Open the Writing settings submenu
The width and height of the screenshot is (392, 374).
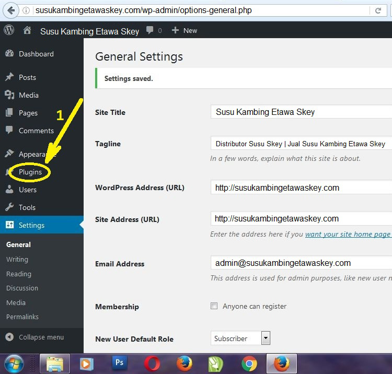pos(17,259)
